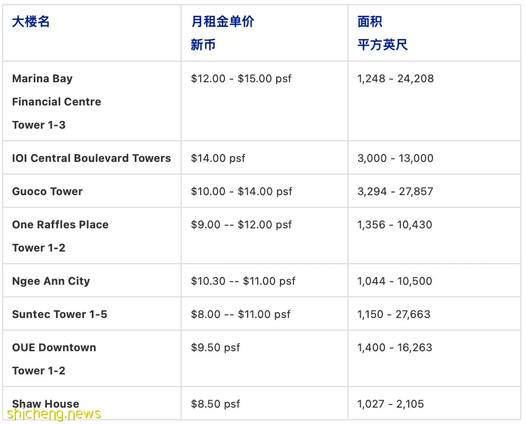Click the 3,000 - 13,000 area value
526x424 pixels.
pyautogui.click(x=396, y=158)
